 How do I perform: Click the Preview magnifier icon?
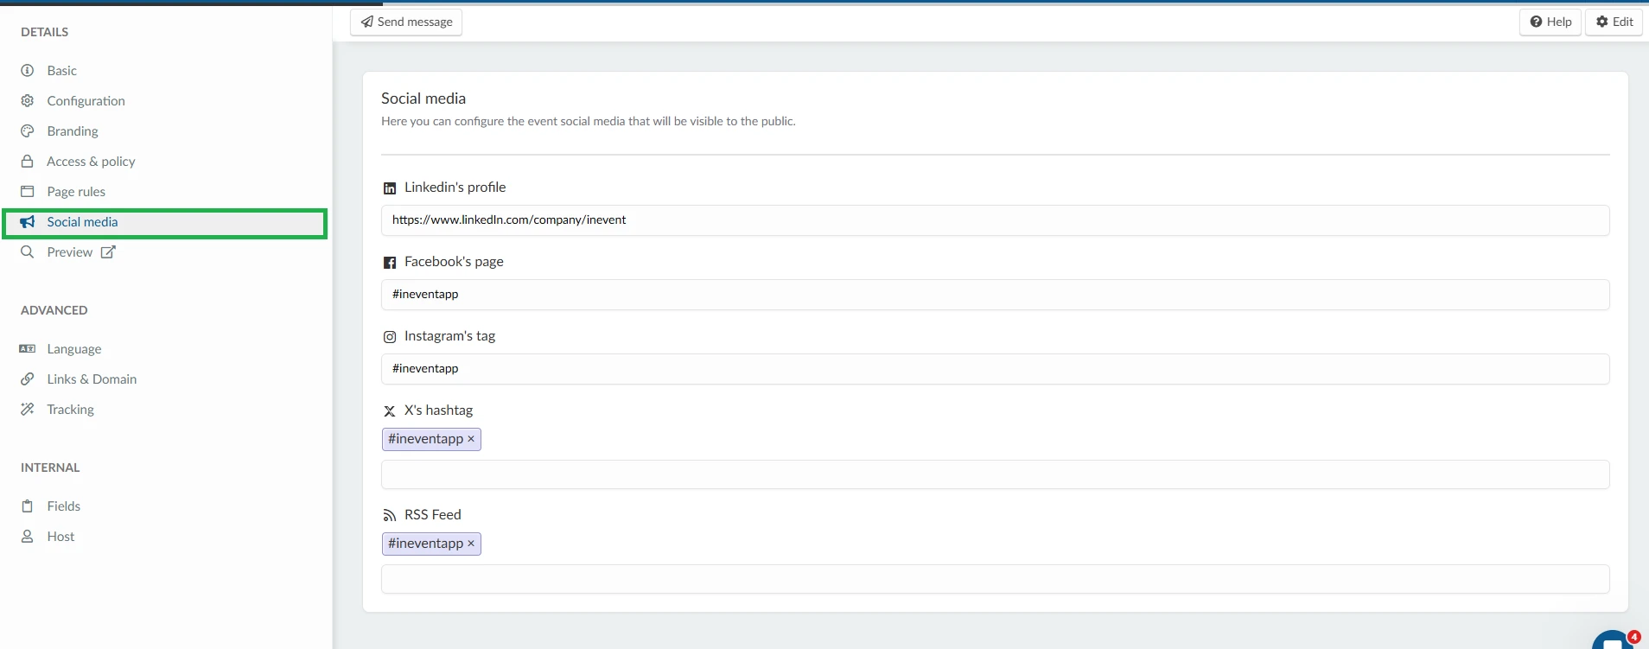(x=28, y=252)
